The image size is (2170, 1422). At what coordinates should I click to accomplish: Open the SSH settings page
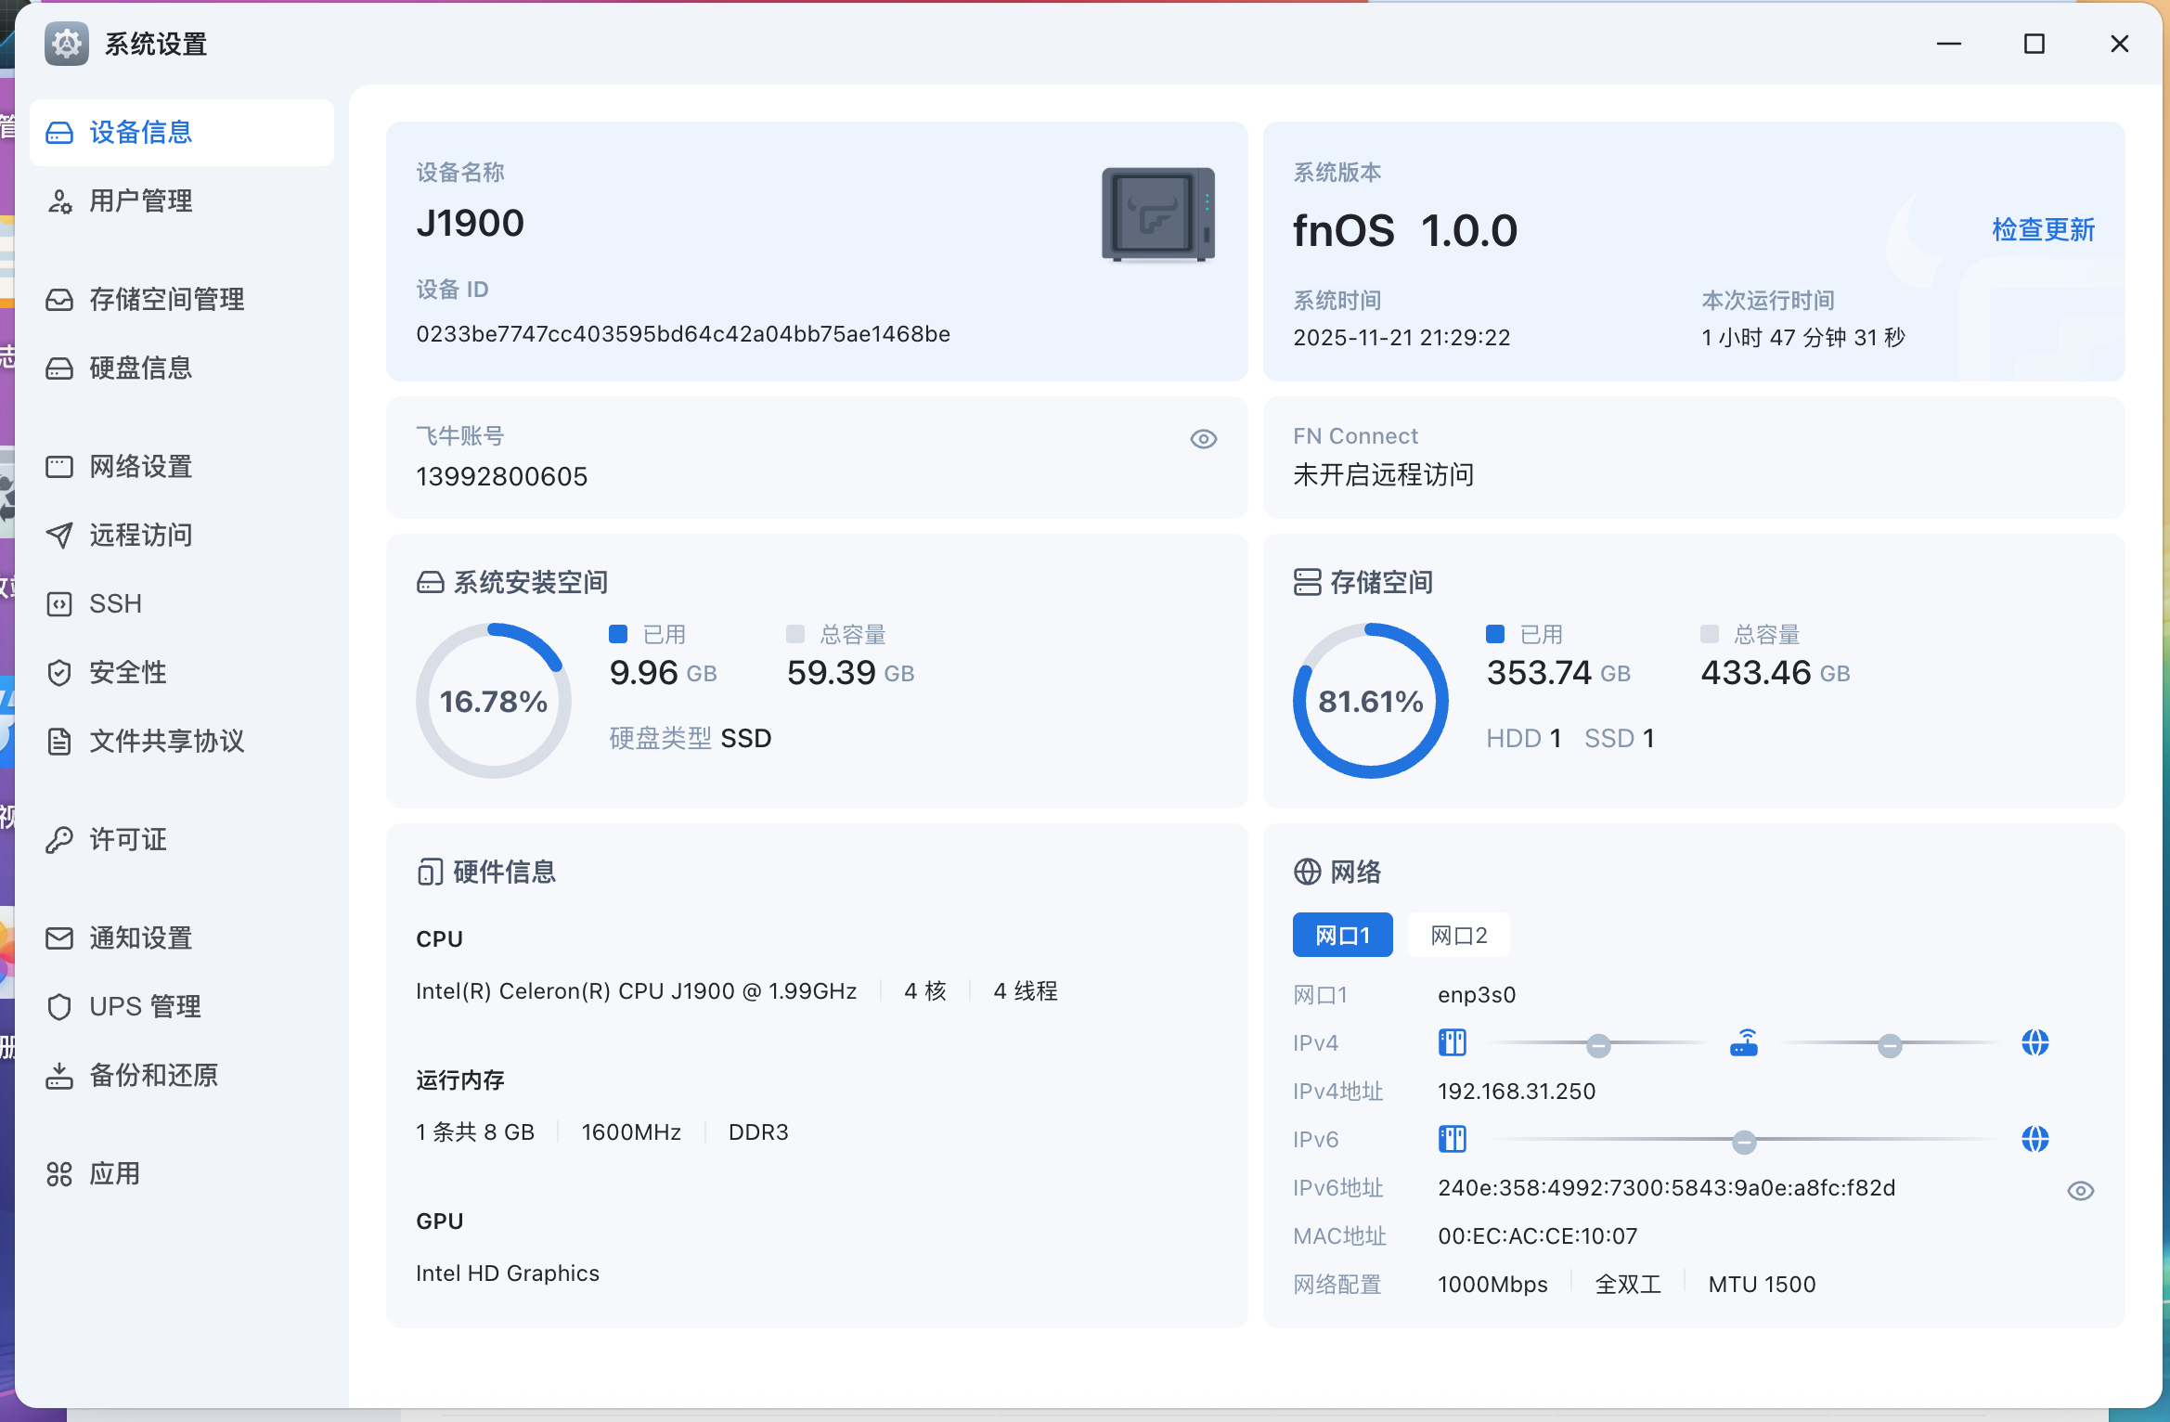(x=115, y=604)
